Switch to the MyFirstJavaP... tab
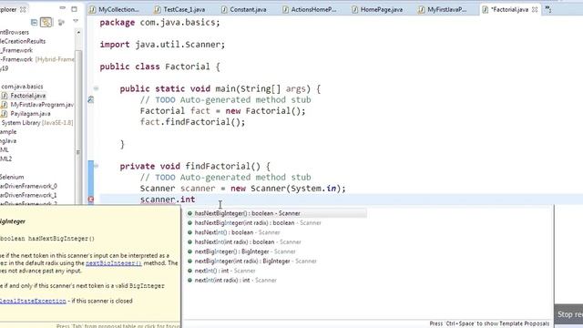 click(x=443, y=10)
